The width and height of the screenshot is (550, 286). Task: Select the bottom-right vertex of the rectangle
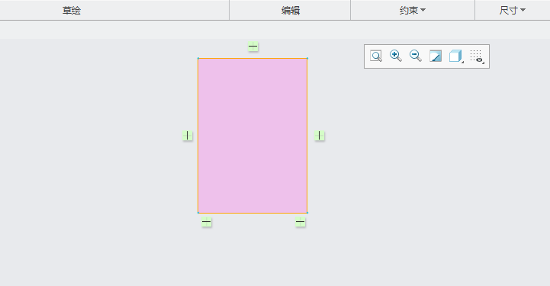coord(307,213)
